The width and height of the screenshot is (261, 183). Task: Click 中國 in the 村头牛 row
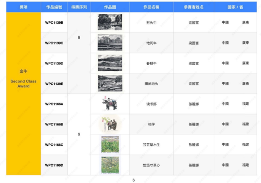click(x=225, y=22)
